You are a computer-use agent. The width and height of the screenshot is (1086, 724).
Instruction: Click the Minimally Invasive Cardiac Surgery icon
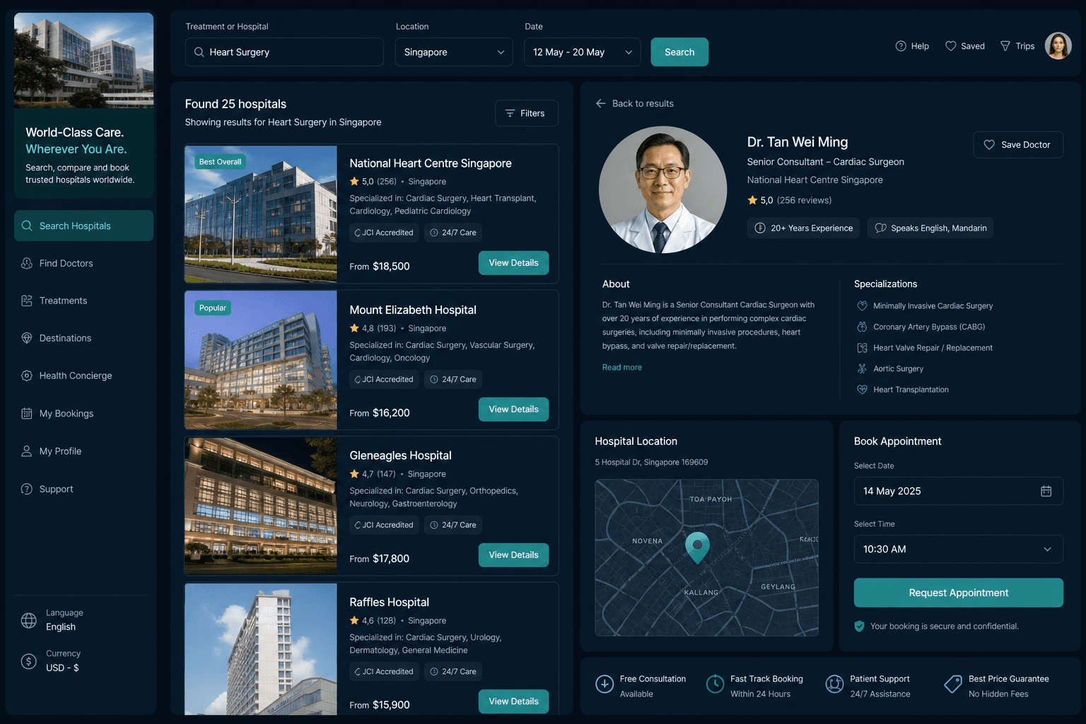pos(862,306)
